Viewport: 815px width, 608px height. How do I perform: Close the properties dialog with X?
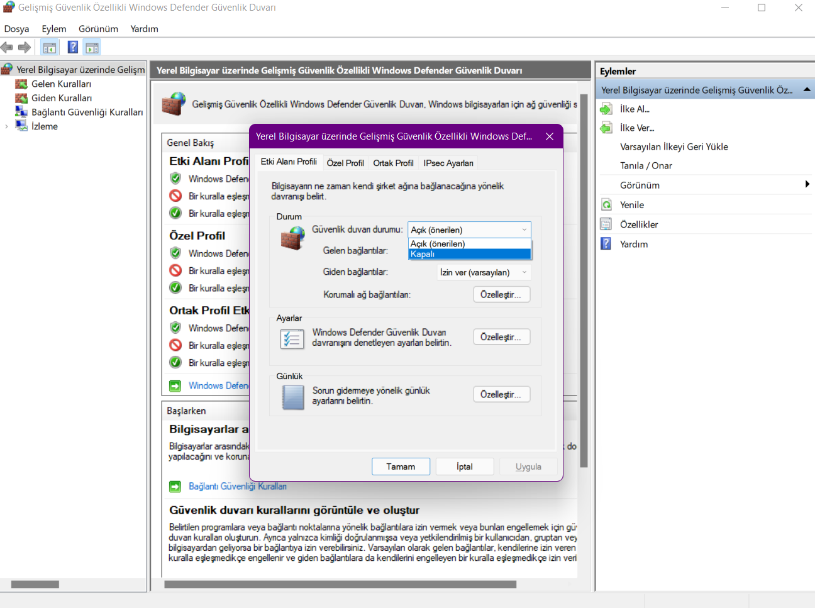pos(550,136)
